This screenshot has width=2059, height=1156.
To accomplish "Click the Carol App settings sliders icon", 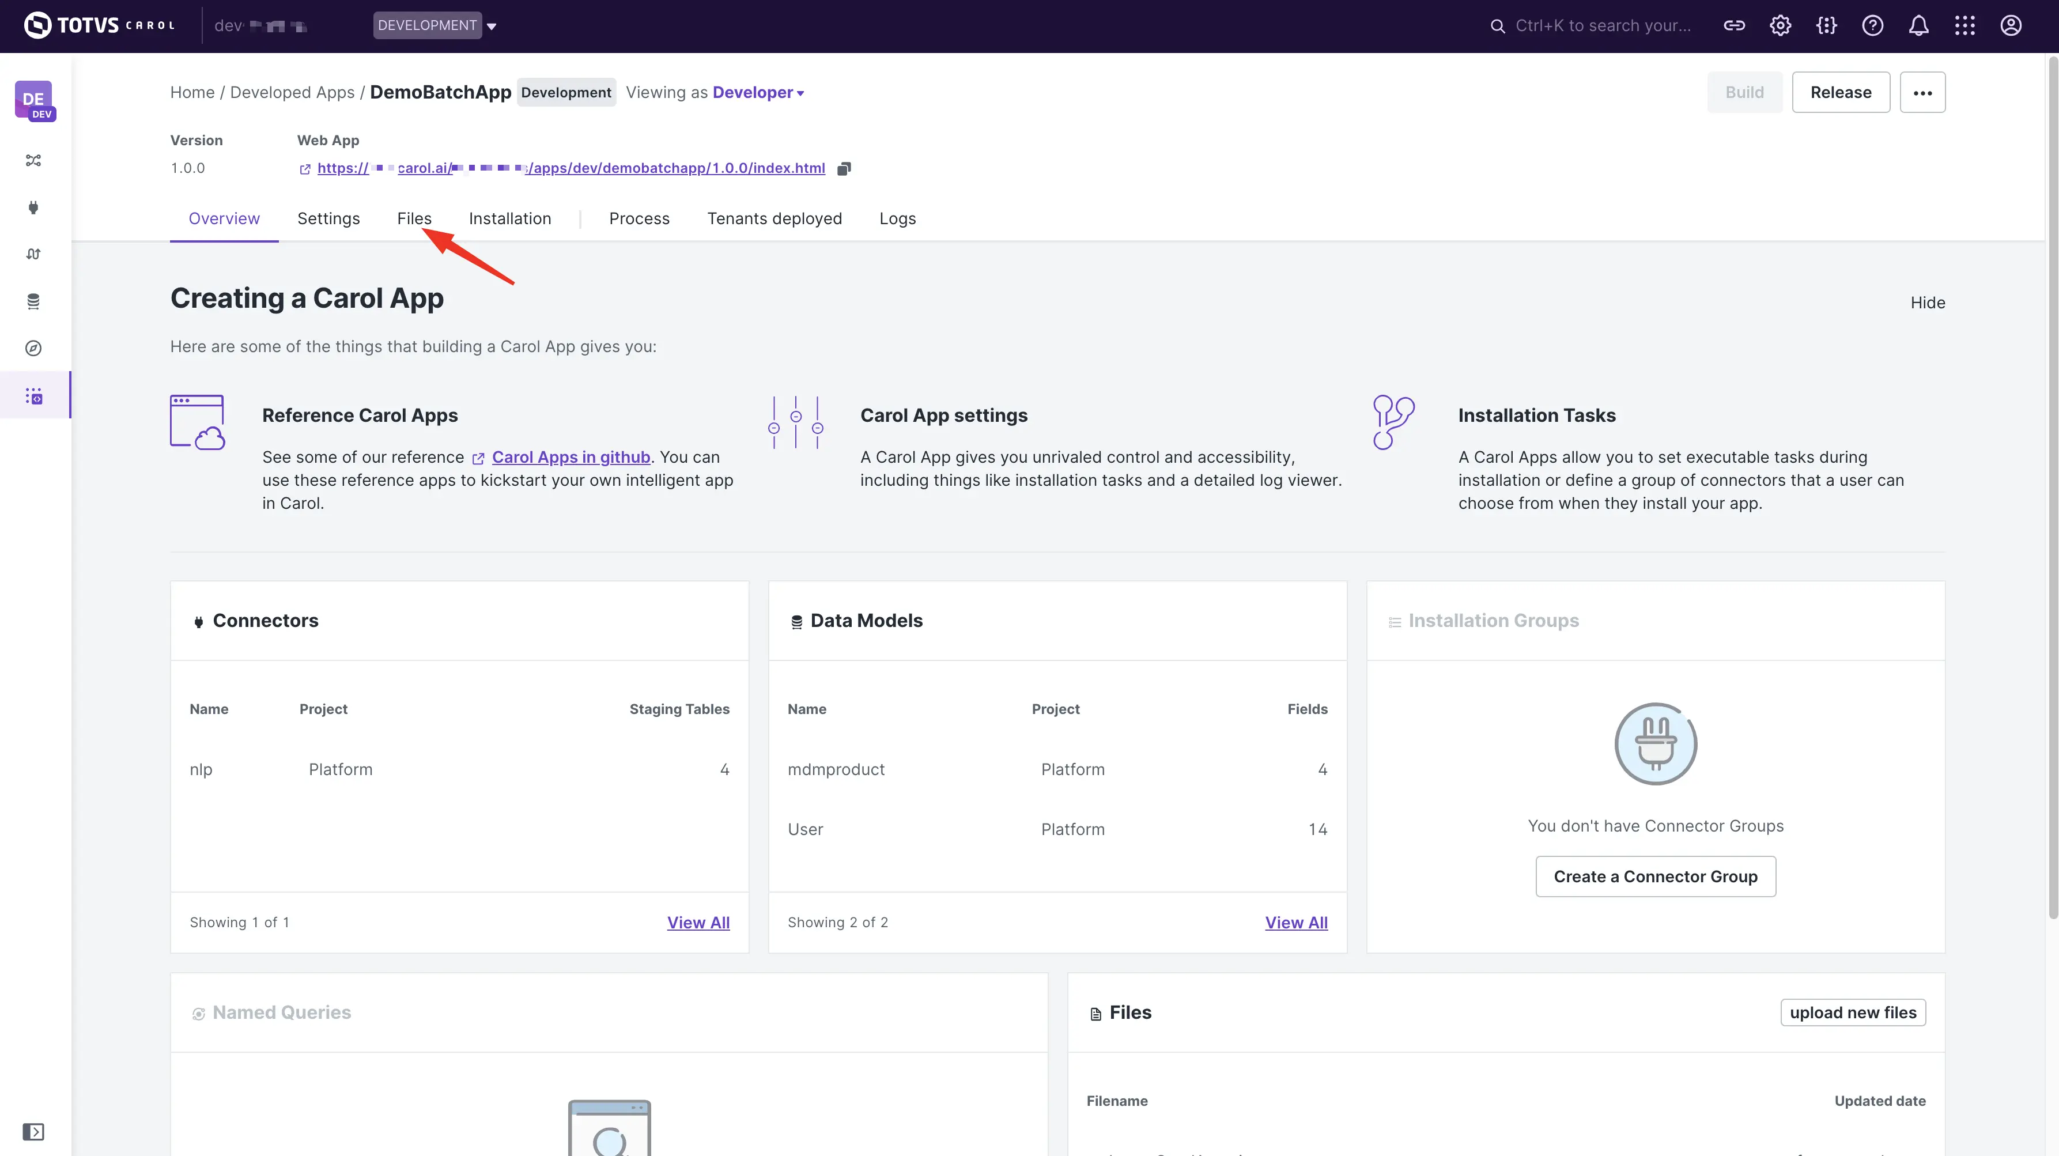I will click(795, 421).
